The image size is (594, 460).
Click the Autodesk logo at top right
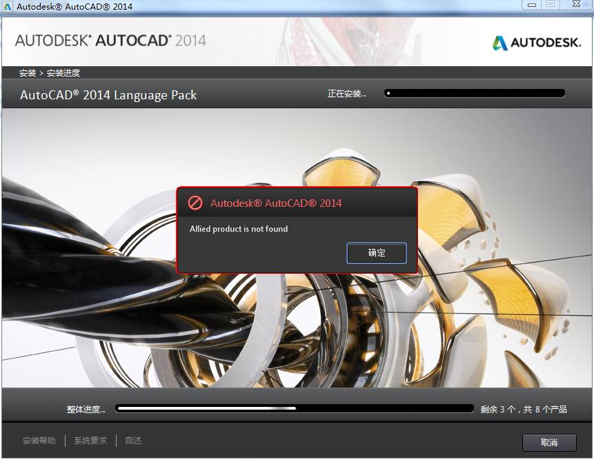point(537,43)
